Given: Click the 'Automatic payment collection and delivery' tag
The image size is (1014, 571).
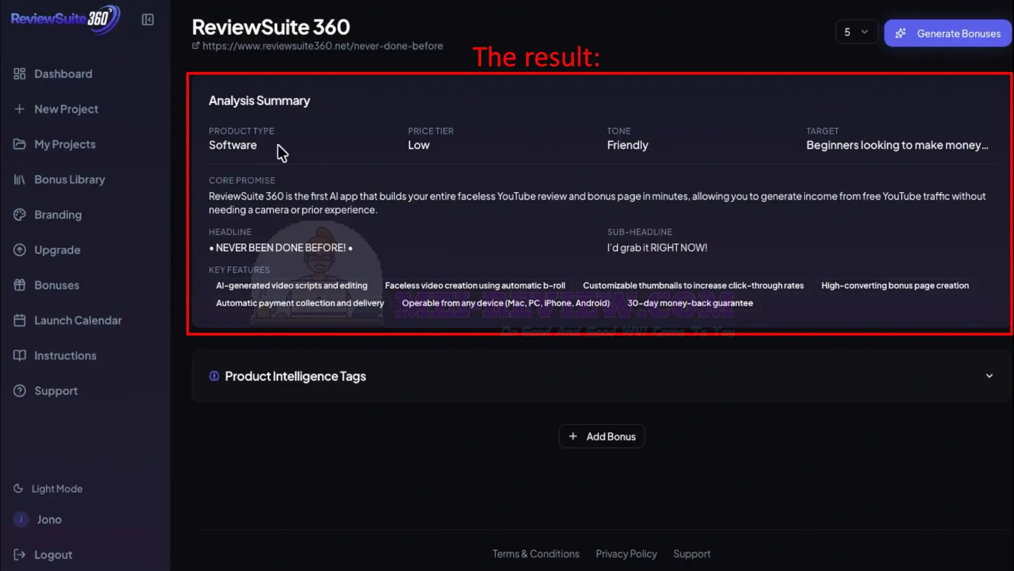Looking at the screenshot, I should [300, 303].
